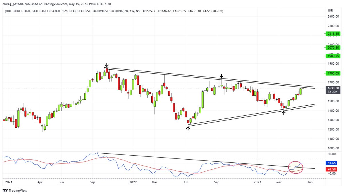Click the blue RSI value label 61.65
The width and height of the screenshot is (344, 195).
click(333, 163)
